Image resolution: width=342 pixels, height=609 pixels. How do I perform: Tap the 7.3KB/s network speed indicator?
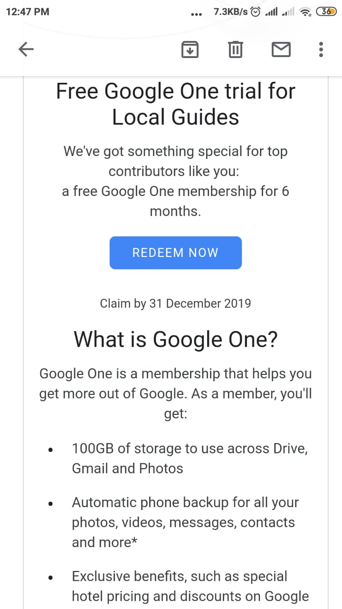point(230,12)
